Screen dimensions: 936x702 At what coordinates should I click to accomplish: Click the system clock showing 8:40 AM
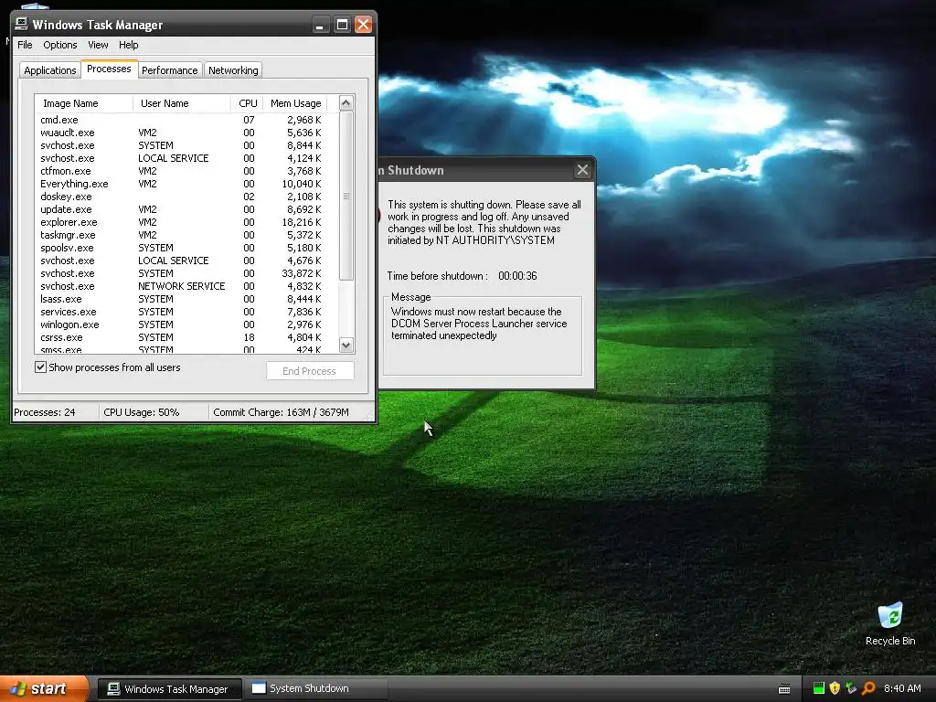tap(902, 688)
